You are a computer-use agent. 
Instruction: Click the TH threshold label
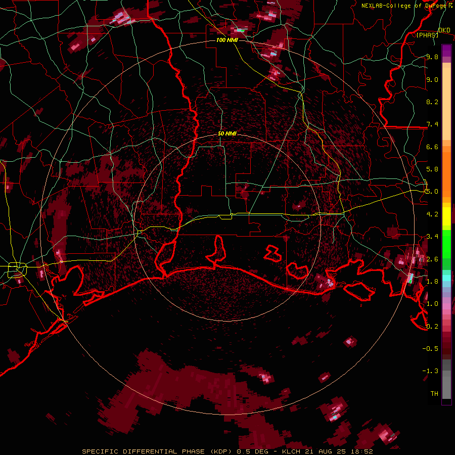pyautogui.click(x=434, y=393)
